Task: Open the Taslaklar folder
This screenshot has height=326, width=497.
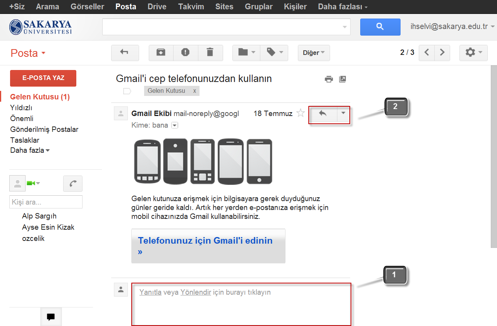Action: 25,140
